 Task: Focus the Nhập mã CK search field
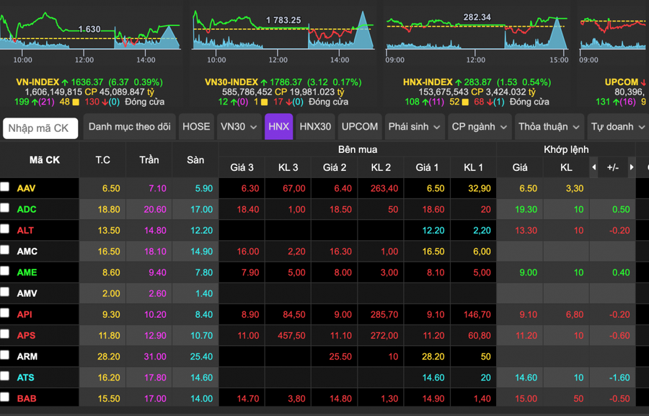(x=40, y=128)
